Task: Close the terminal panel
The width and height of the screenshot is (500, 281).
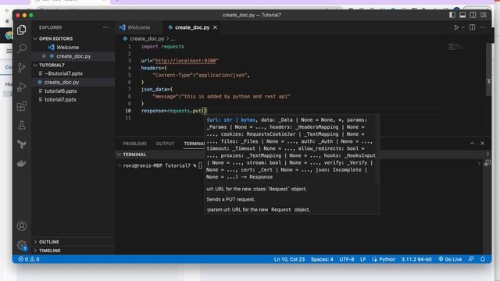Action: click(483, 144)
